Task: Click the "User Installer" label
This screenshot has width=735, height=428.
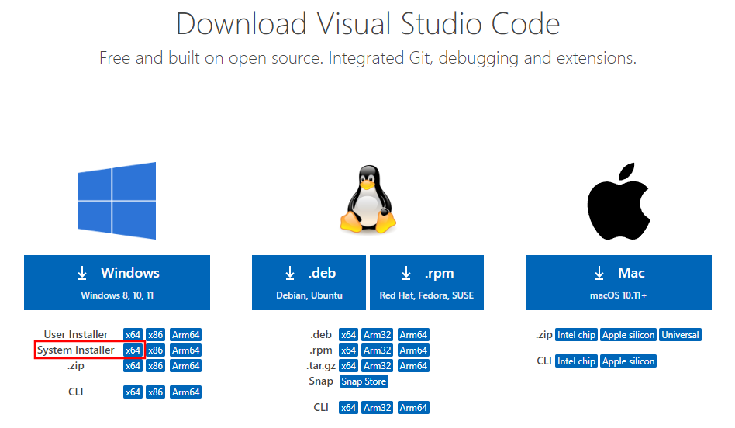Action: 76,335
